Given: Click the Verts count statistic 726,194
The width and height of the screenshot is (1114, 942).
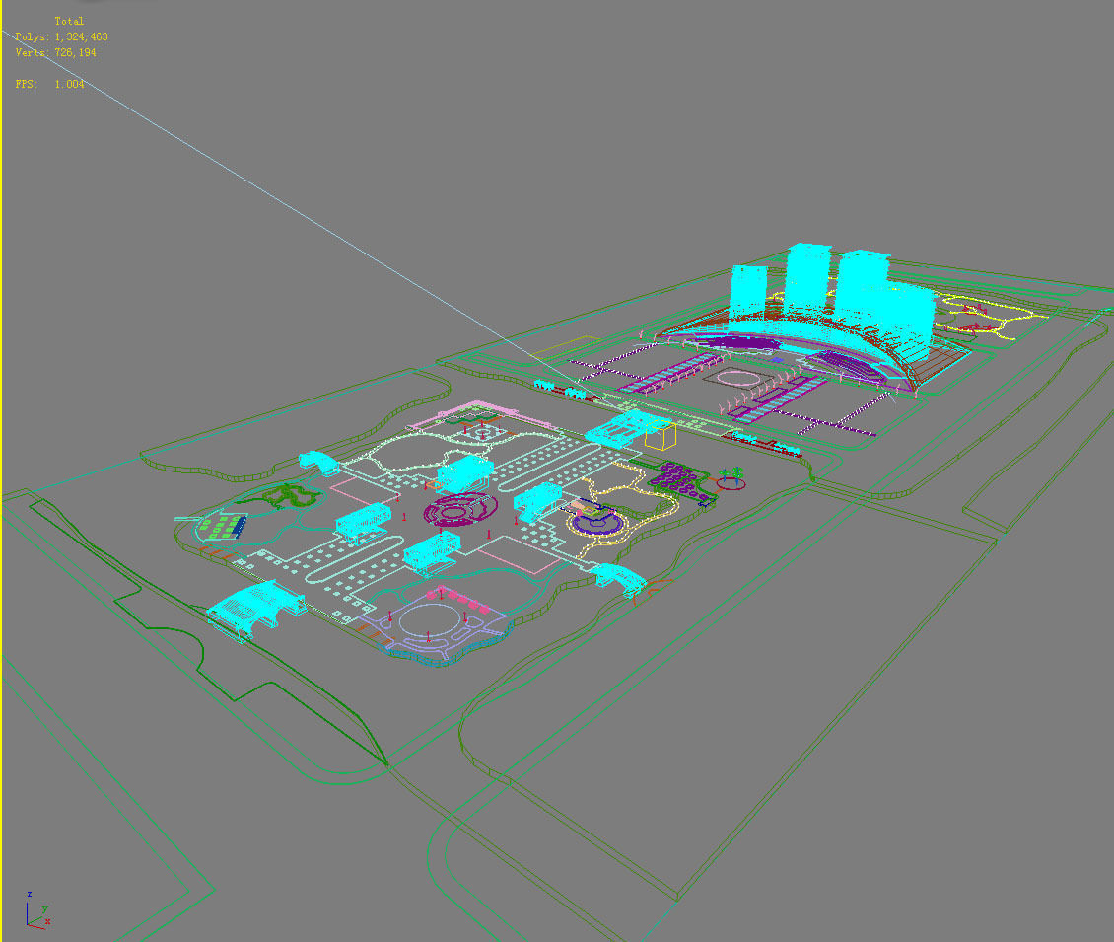Looking at the screenshot, I should click(x=75, y=52).
